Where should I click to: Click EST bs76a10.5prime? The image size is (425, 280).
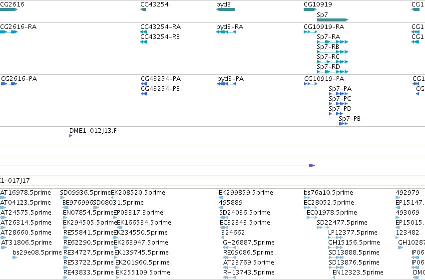click(x=328, y=193)
